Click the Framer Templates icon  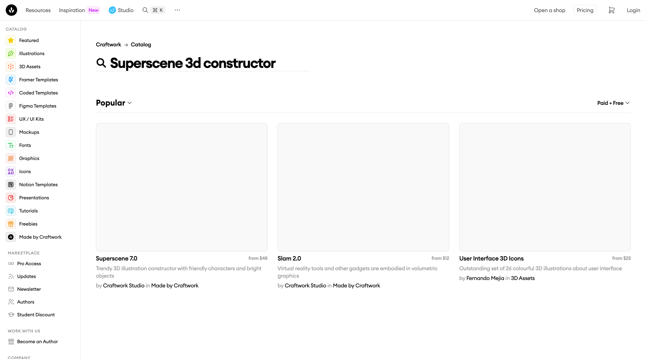(11, 80)
